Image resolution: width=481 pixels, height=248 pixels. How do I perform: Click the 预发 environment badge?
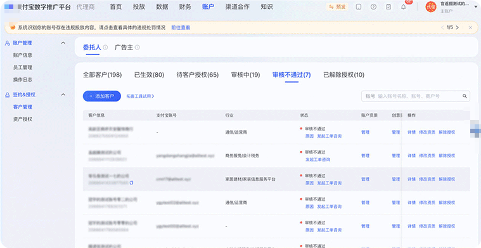pos(337,7)
